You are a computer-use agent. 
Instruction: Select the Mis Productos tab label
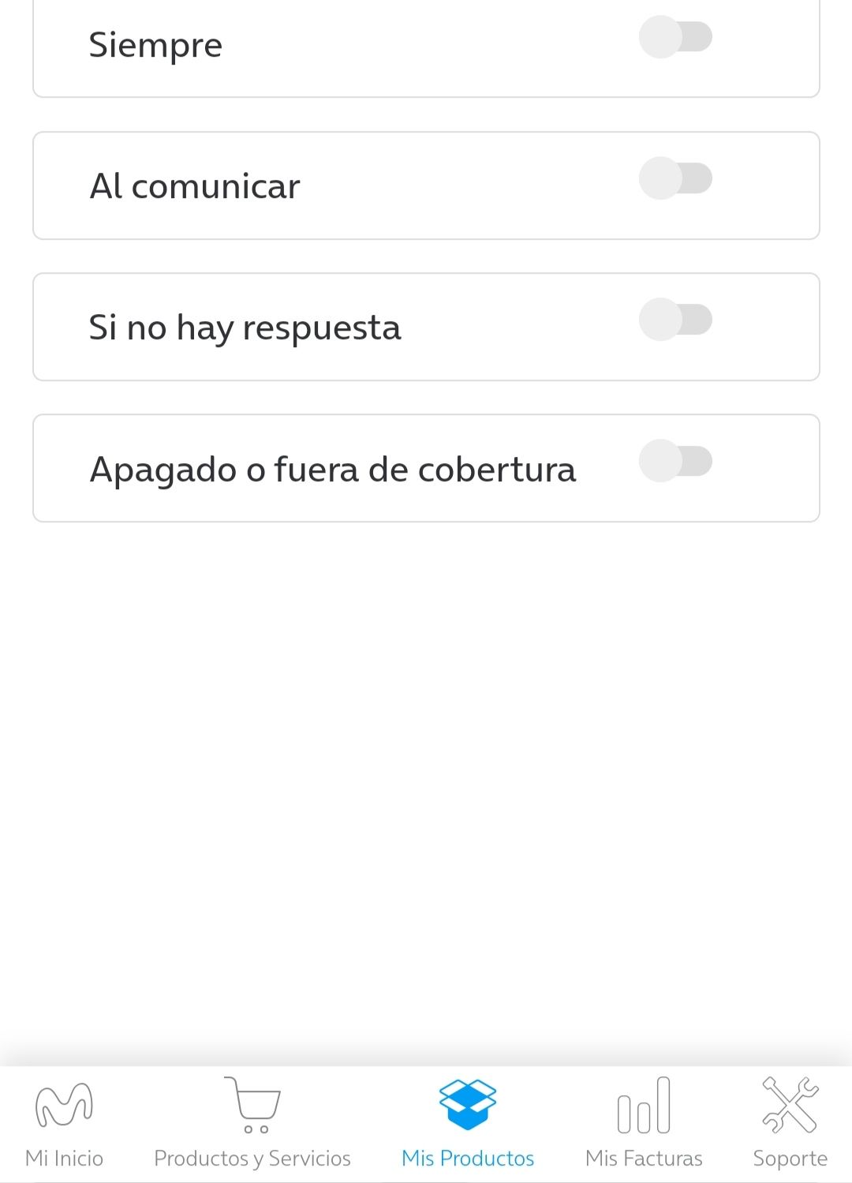click(x=468, y=1158)
